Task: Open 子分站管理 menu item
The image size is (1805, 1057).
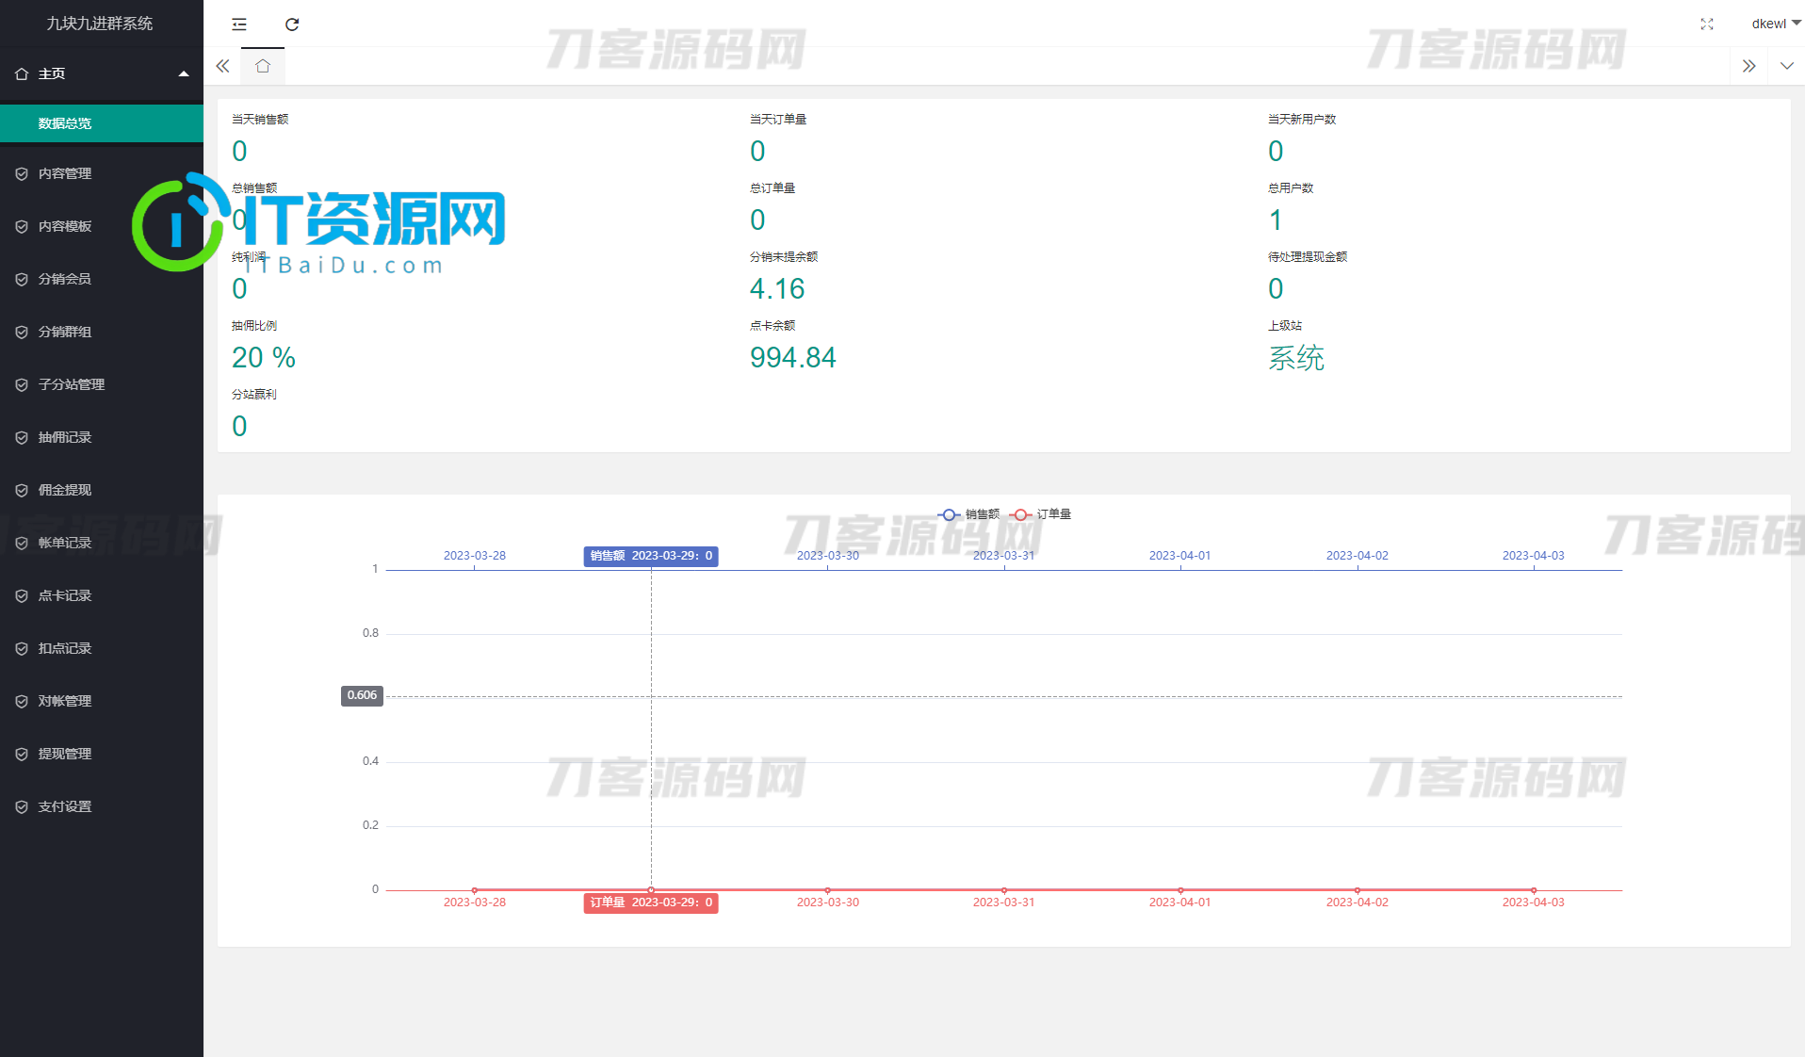Action: tap(102, 384)
